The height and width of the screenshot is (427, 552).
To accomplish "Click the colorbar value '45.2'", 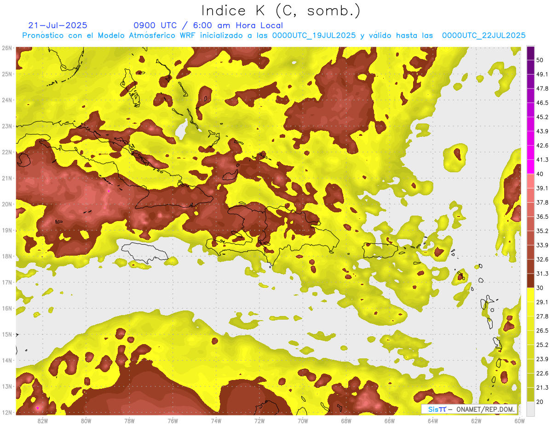I will (x=542, y=117).
